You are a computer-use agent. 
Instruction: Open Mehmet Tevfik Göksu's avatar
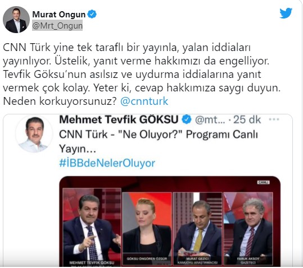pyautogui.click(x=34, y=134)
